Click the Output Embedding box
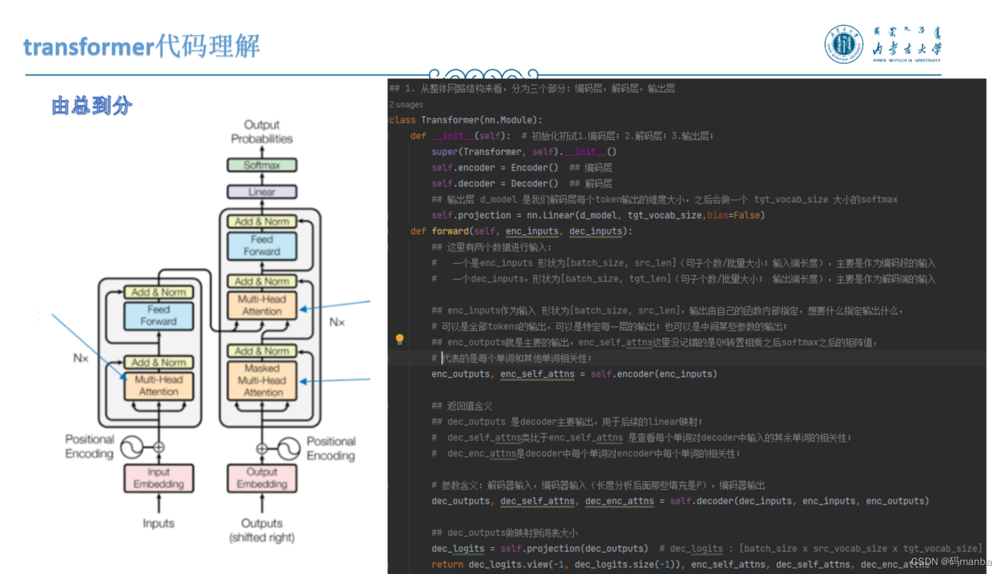This screenshot has width=1003, height=574. coord(262,478)
